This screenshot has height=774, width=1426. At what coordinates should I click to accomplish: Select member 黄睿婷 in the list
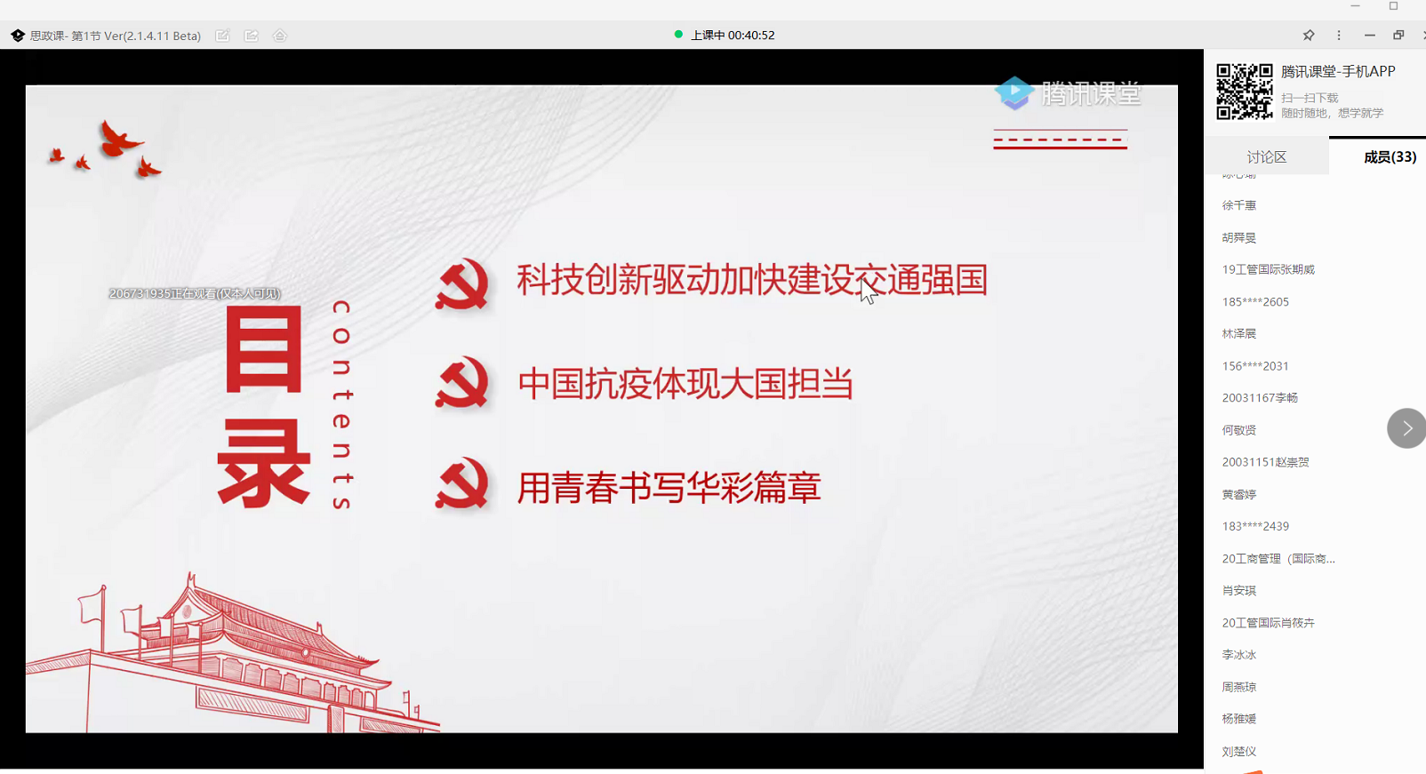click(1238, 494)
